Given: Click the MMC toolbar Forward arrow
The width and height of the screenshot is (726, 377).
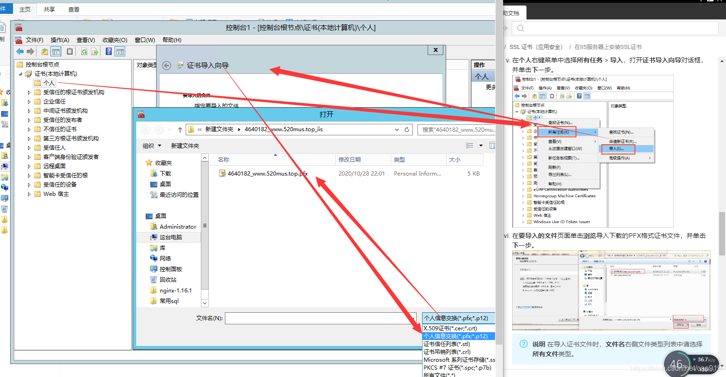Looking at the screenshot, I should point(30,52).
